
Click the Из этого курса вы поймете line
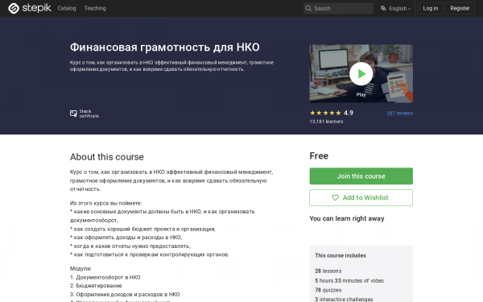106,203
